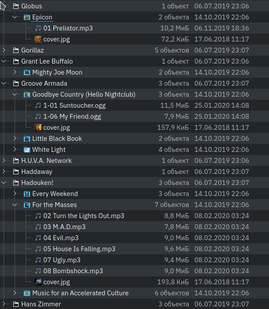Click the audio icon of 07 Ugly.mp3
This screenshot has height=309, width=269.
[38, 260]
